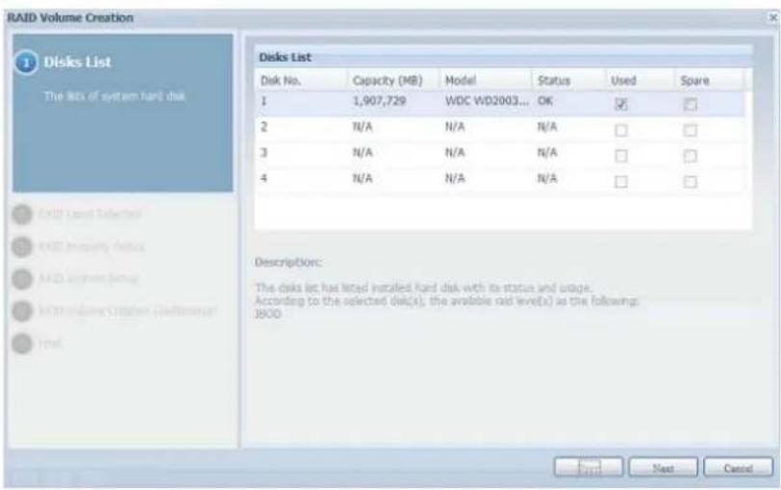Uncheck the Used checkbox for disk 1

point(620,104)
